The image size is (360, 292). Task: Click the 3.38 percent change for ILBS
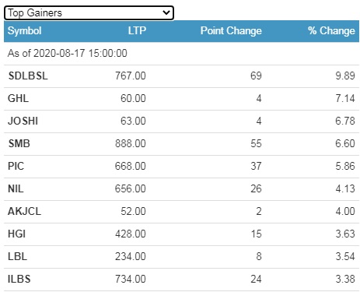(x=345, y=279)
